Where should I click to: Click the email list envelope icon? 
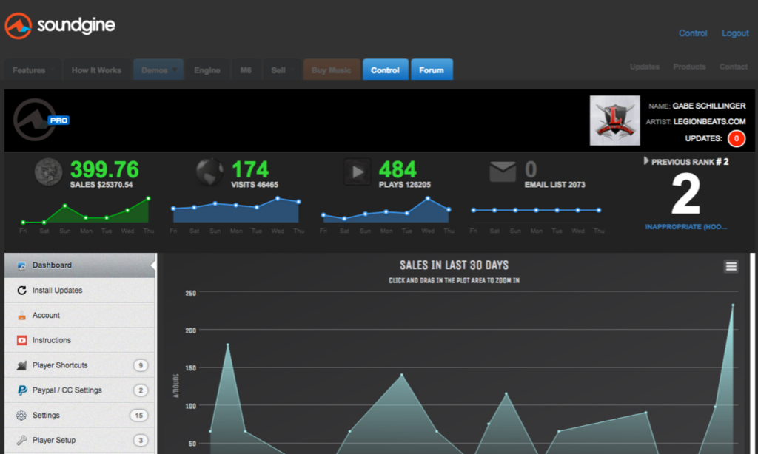coord(503,172)
